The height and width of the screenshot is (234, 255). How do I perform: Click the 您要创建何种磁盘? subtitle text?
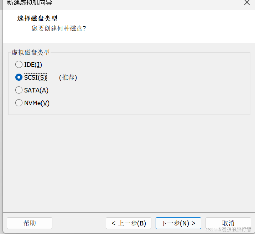pos(58,28)
